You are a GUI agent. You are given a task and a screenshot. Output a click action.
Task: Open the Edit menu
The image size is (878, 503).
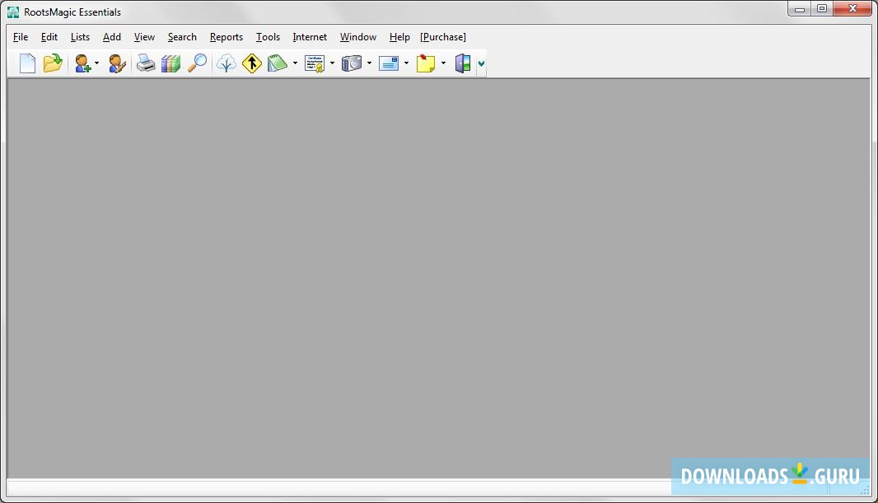pos(49,37)
